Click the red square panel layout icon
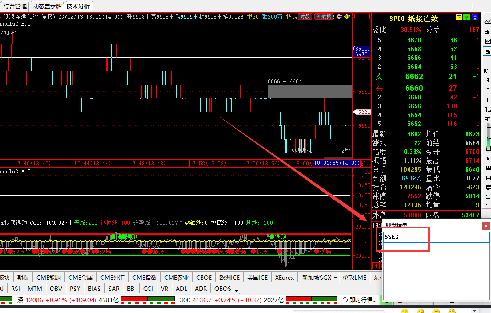Image resolution: width=491 pixels, height=313 pixels. (x=367, y=16)
